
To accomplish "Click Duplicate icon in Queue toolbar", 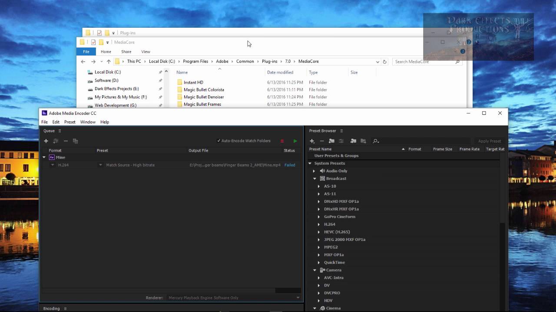I will coord(75,141).
